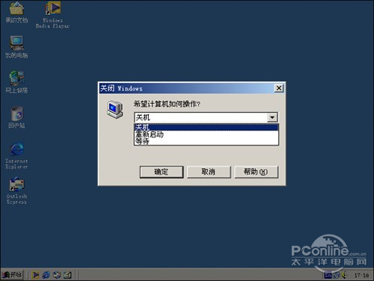Image resolution: width=374 pixels, height=281 pixels.
Task: Click the En language indicator in tray
Action: pos(328,275)
